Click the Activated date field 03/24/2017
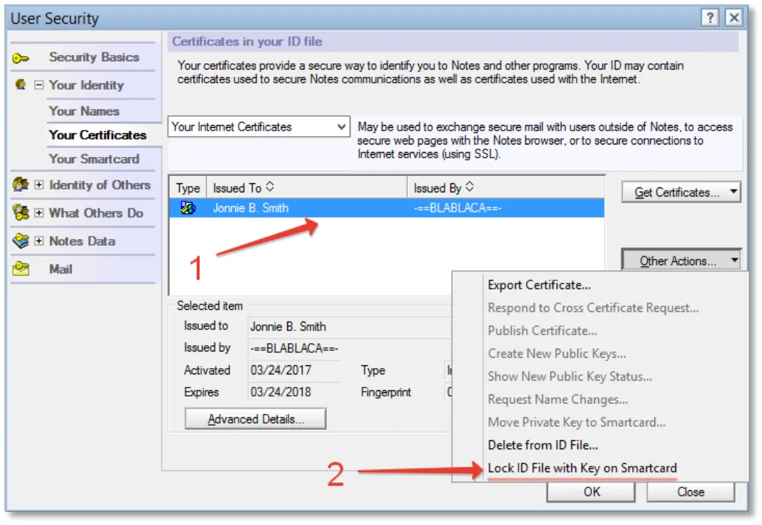Viewport: 762px width, 525px height. pos(294,370)
